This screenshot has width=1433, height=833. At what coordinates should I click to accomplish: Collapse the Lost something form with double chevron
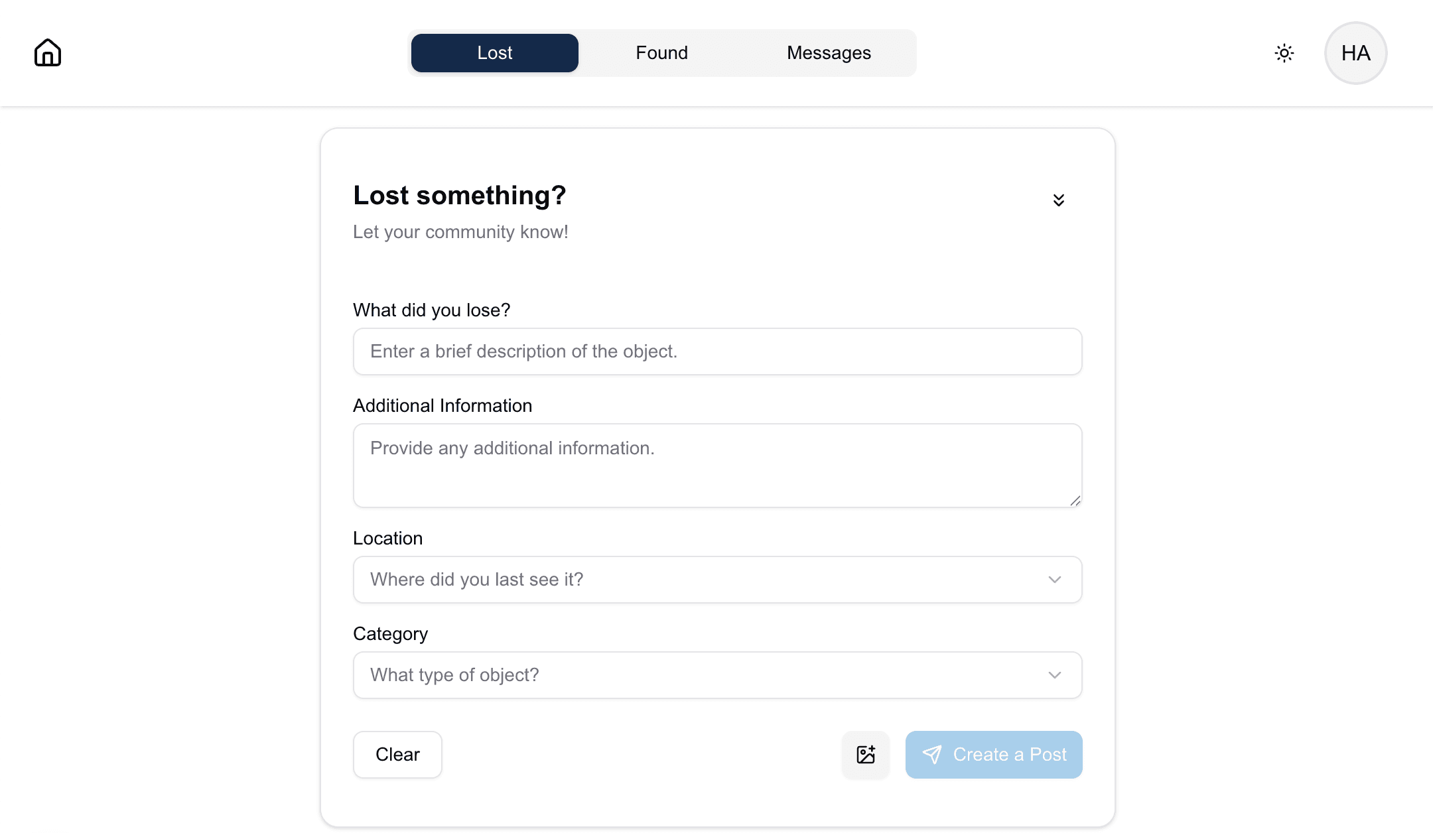click(1059, 200)
